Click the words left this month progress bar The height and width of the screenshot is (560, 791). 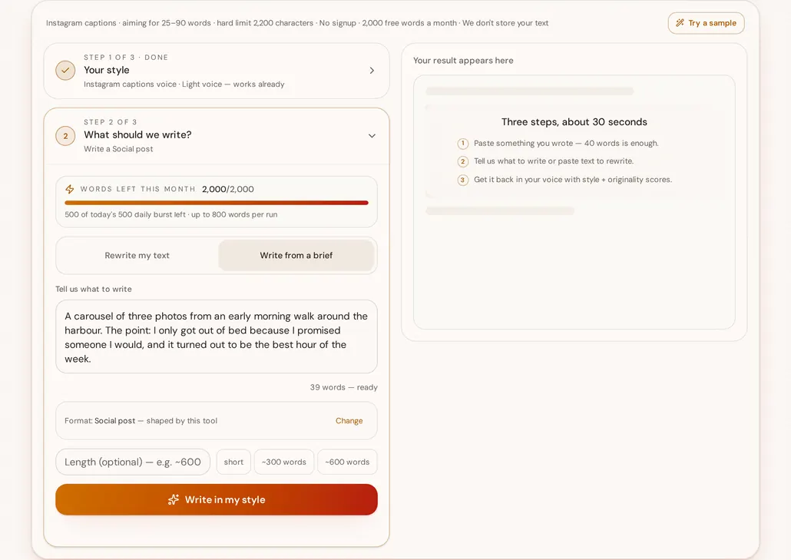217,203
